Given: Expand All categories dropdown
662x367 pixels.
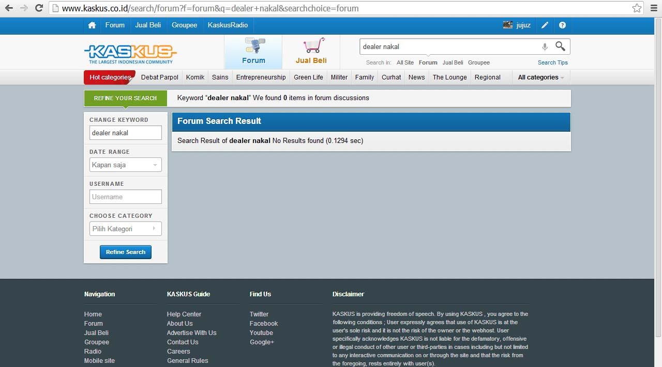Looking at the screenshot, I should point(541,77).
